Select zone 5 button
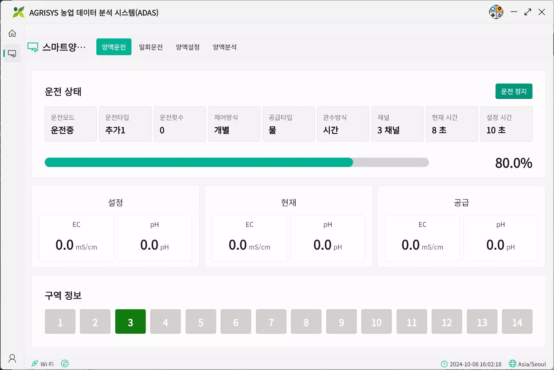This screenshot has height=370, width=554. (x=201, y=321)
